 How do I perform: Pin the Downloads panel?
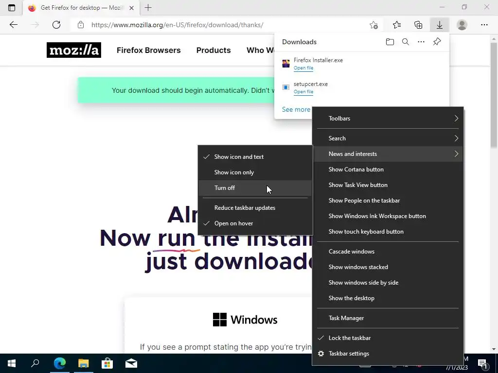point(437,42)
